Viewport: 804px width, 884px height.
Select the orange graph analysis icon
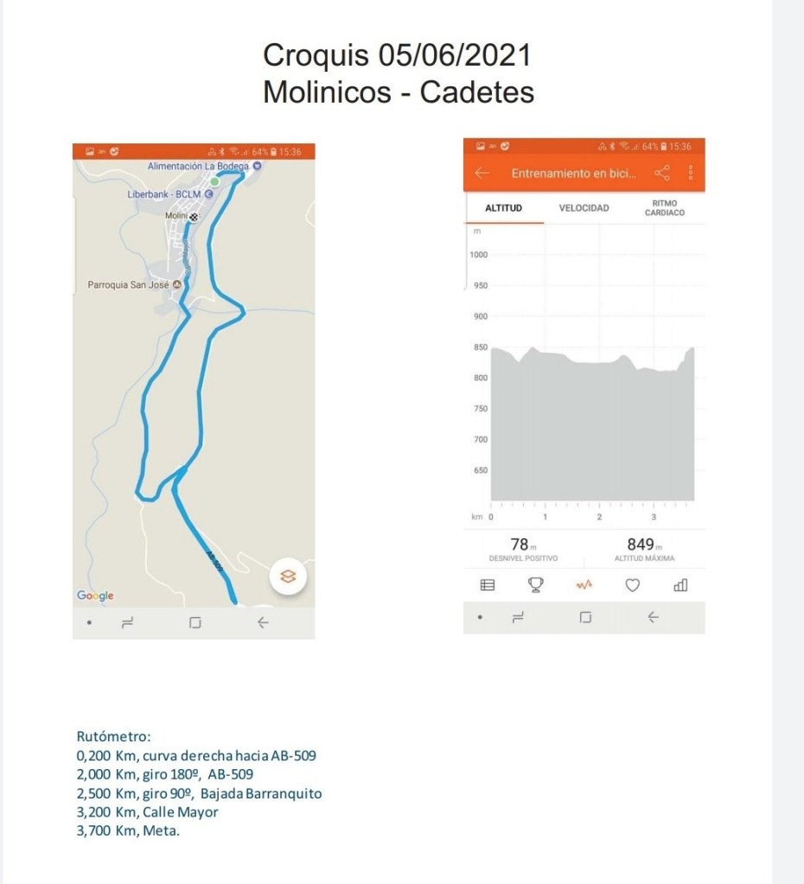tap(584, 585)
